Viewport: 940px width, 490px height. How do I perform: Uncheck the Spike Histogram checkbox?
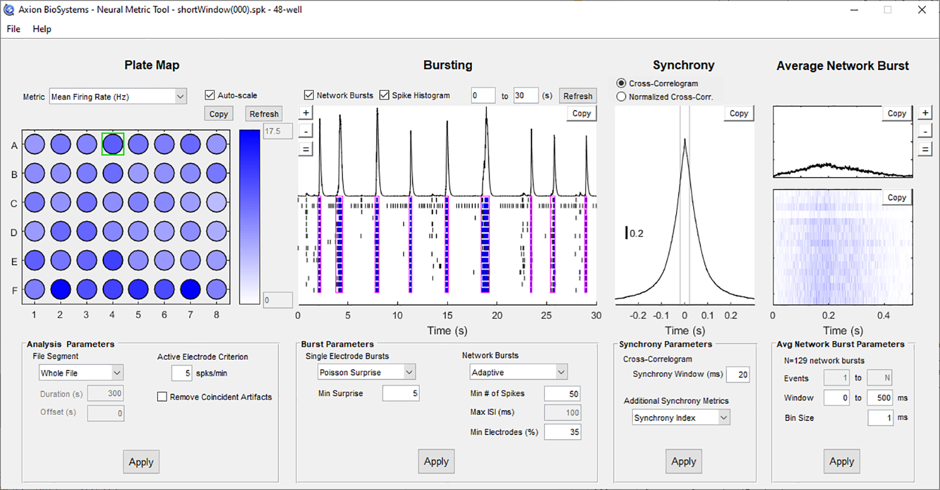click(384, 95)
